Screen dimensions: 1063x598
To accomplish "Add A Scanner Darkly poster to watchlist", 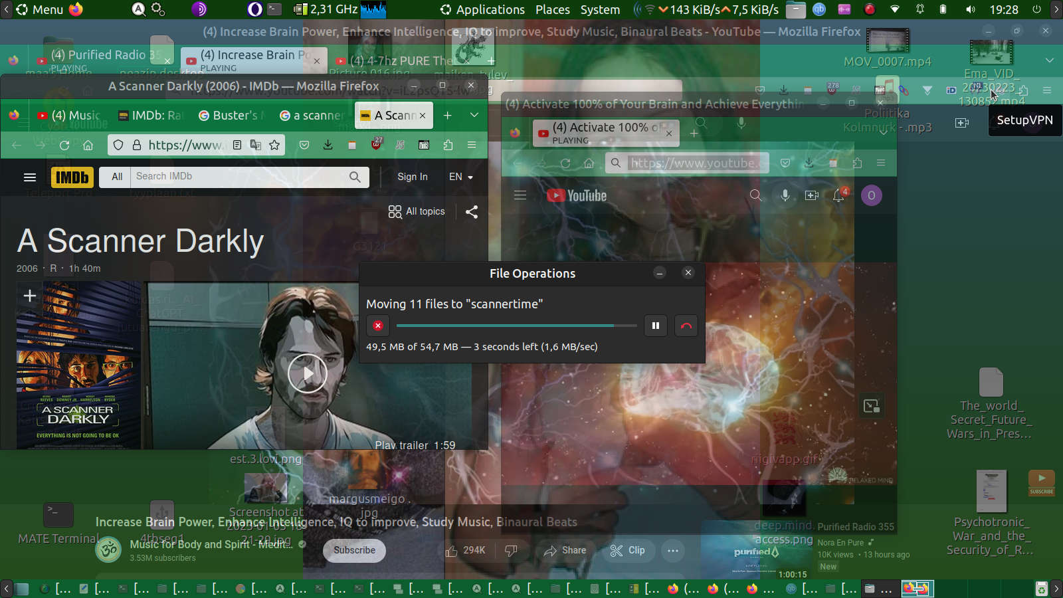I will pyautogui.click(x=30, y=296).
